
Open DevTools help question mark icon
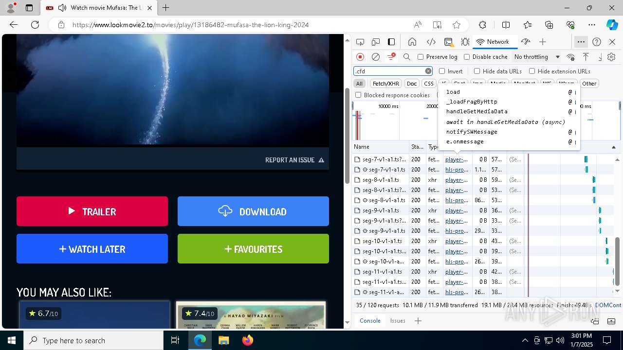coord(597,42)
